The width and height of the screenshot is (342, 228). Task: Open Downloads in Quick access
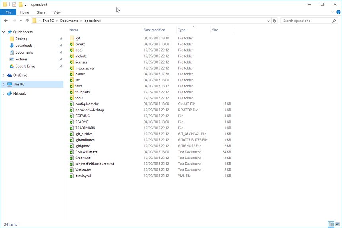tap(23, 46)
